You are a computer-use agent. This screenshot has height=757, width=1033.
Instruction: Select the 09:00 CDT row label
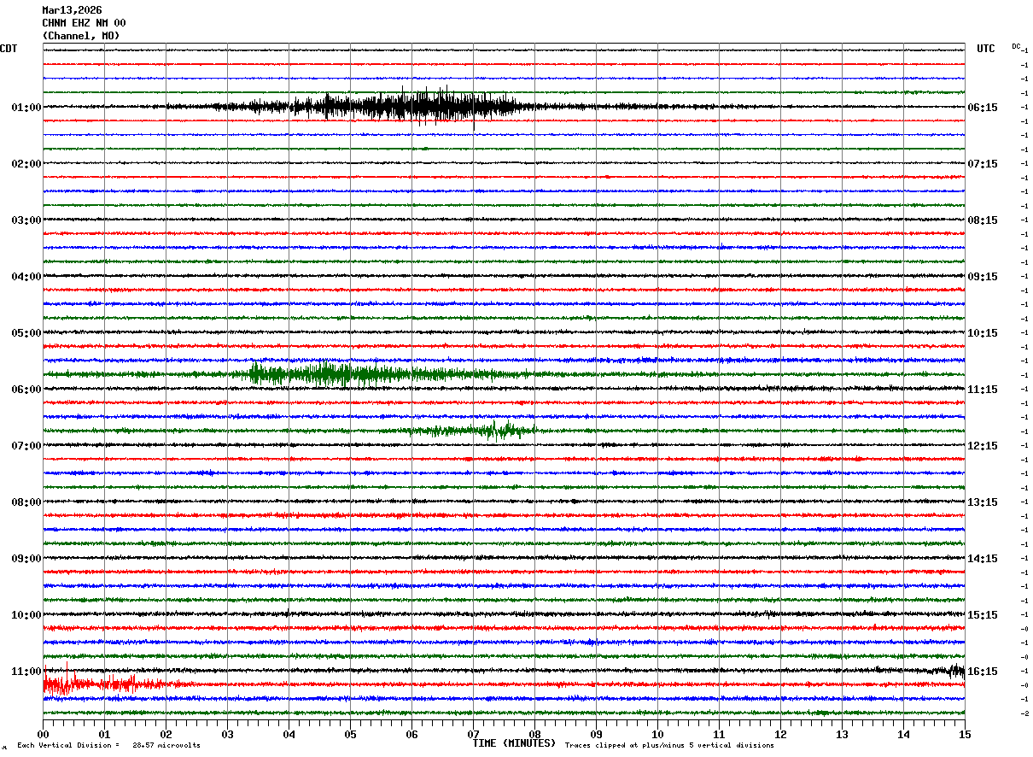tap(26, 559)
